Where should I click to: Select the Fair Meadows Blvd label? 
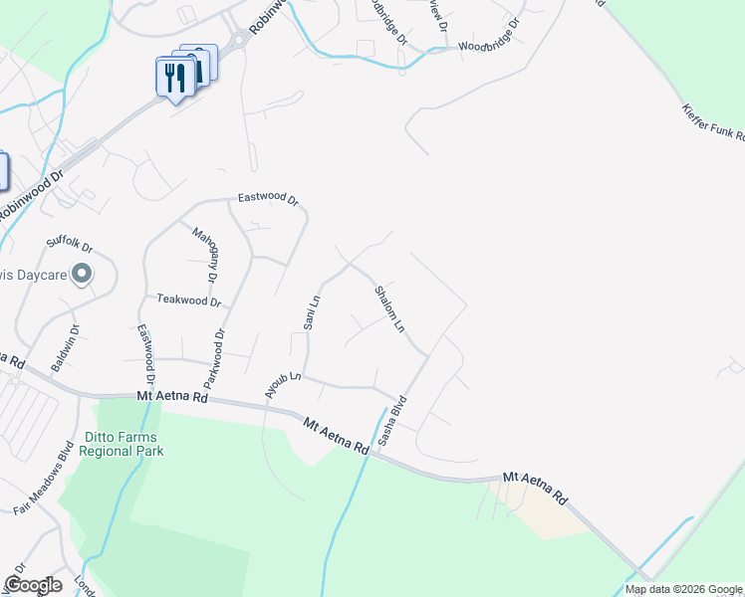tap(44, 479)
